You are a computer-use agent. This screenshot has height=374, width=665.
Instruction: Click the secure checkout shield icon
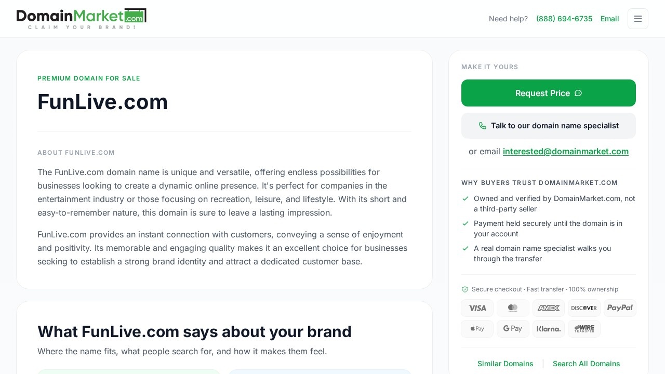click(x=465, y=289)
